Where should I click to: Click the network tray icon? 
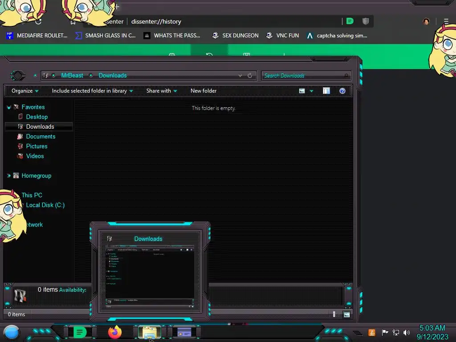pyautogui.click(x=396, y=332)
